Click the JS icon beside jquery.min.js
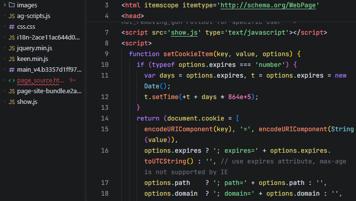This screenshot has width=356, height=201. click(12, 48)
